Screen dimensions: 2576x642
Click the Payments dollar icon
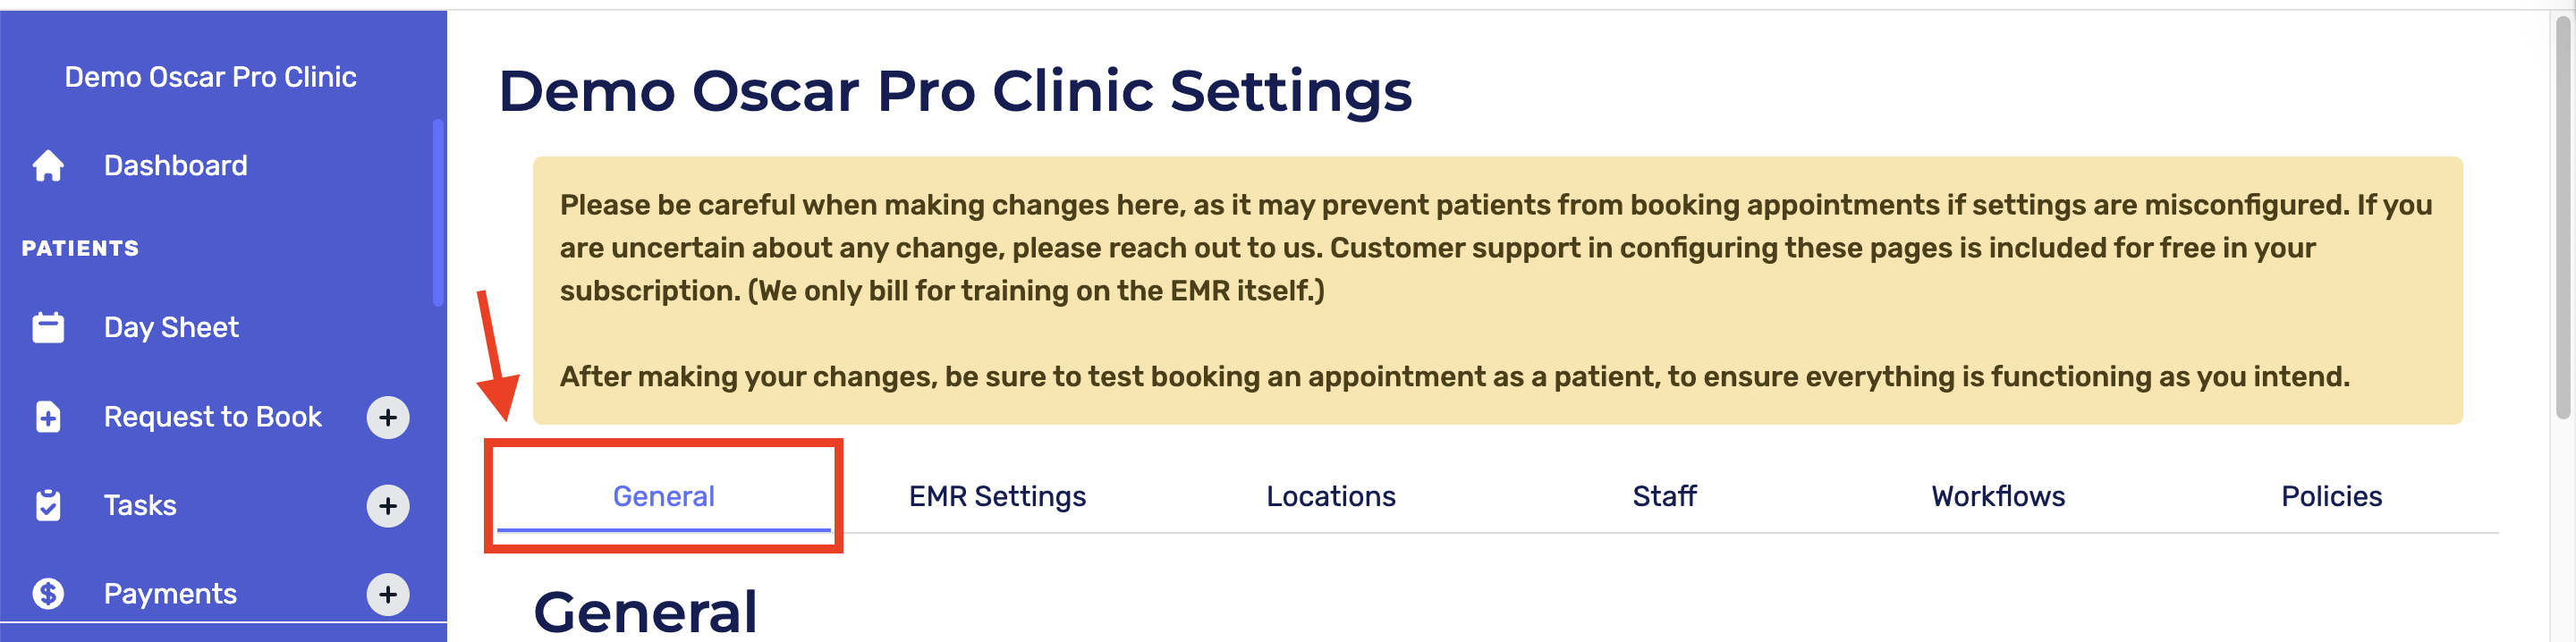tap(48, 594)
